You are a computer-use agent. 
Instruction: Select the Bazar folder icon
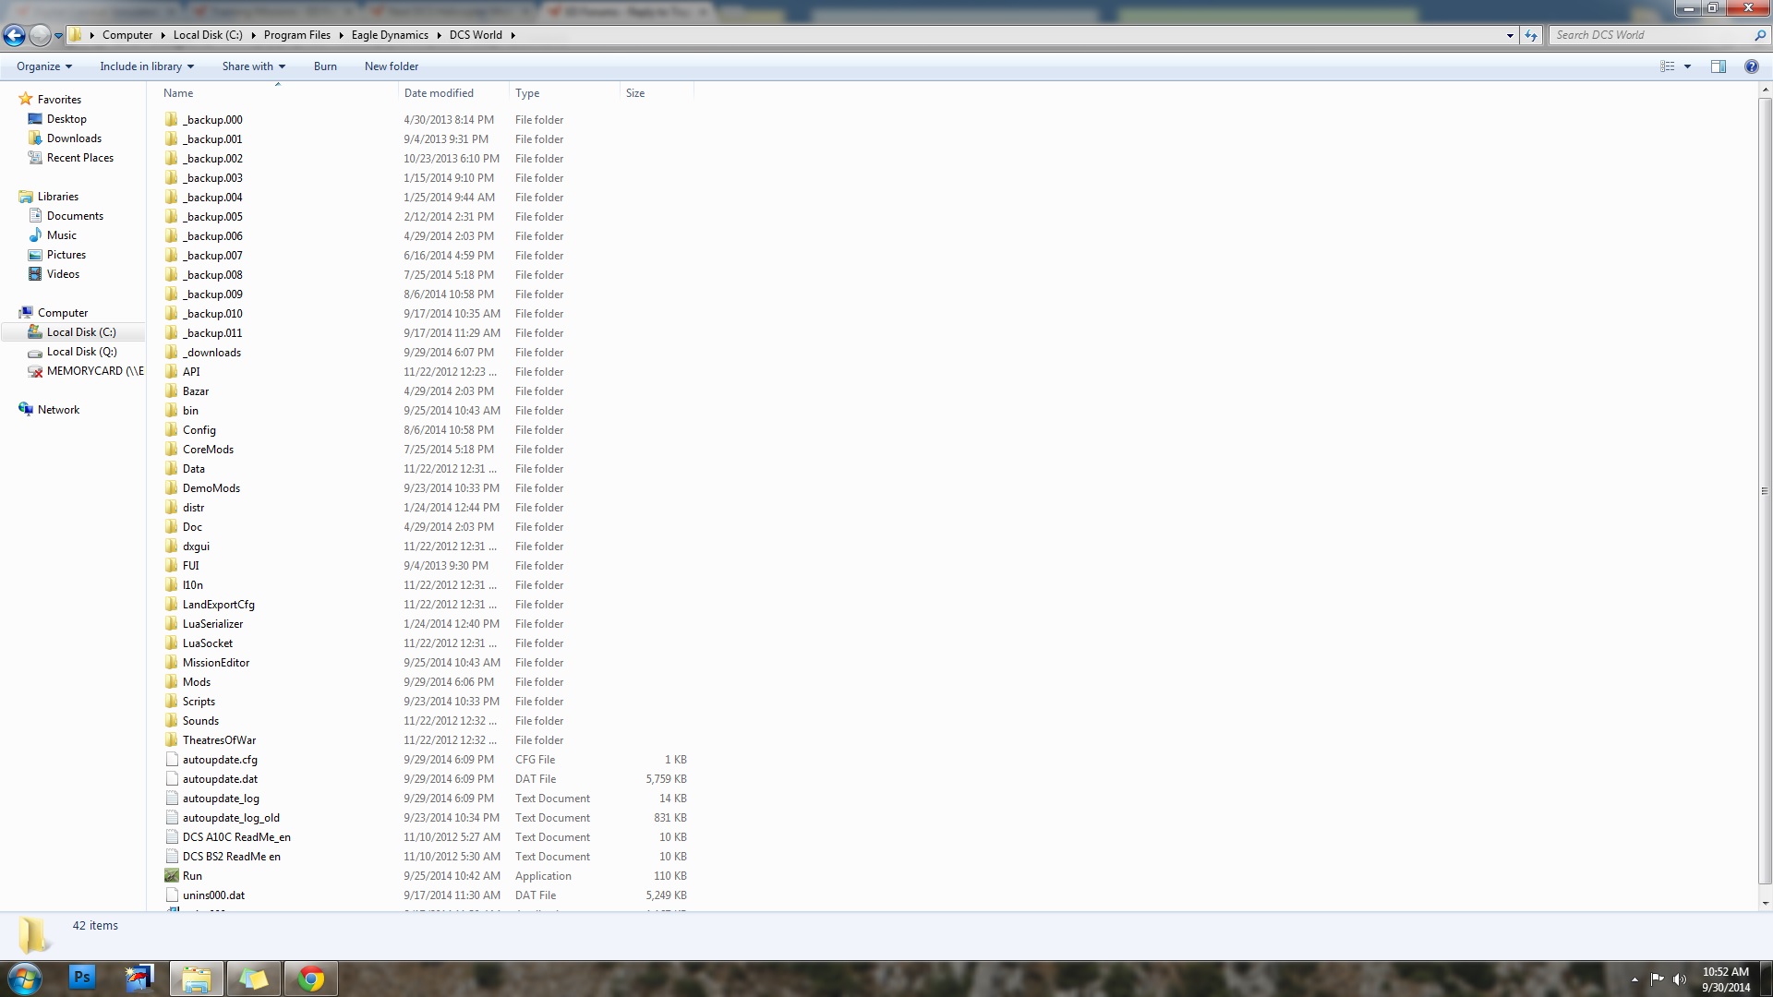point(171,391)
